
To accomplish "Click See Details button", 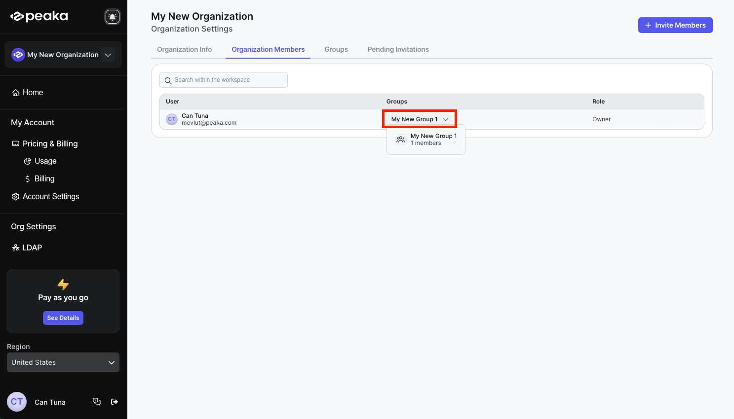I will tap(63, 318).
